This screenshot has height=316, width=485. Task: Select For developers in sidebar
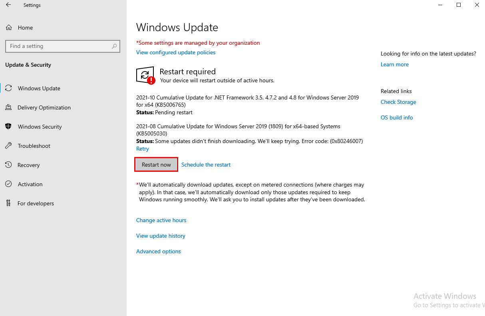36,203
